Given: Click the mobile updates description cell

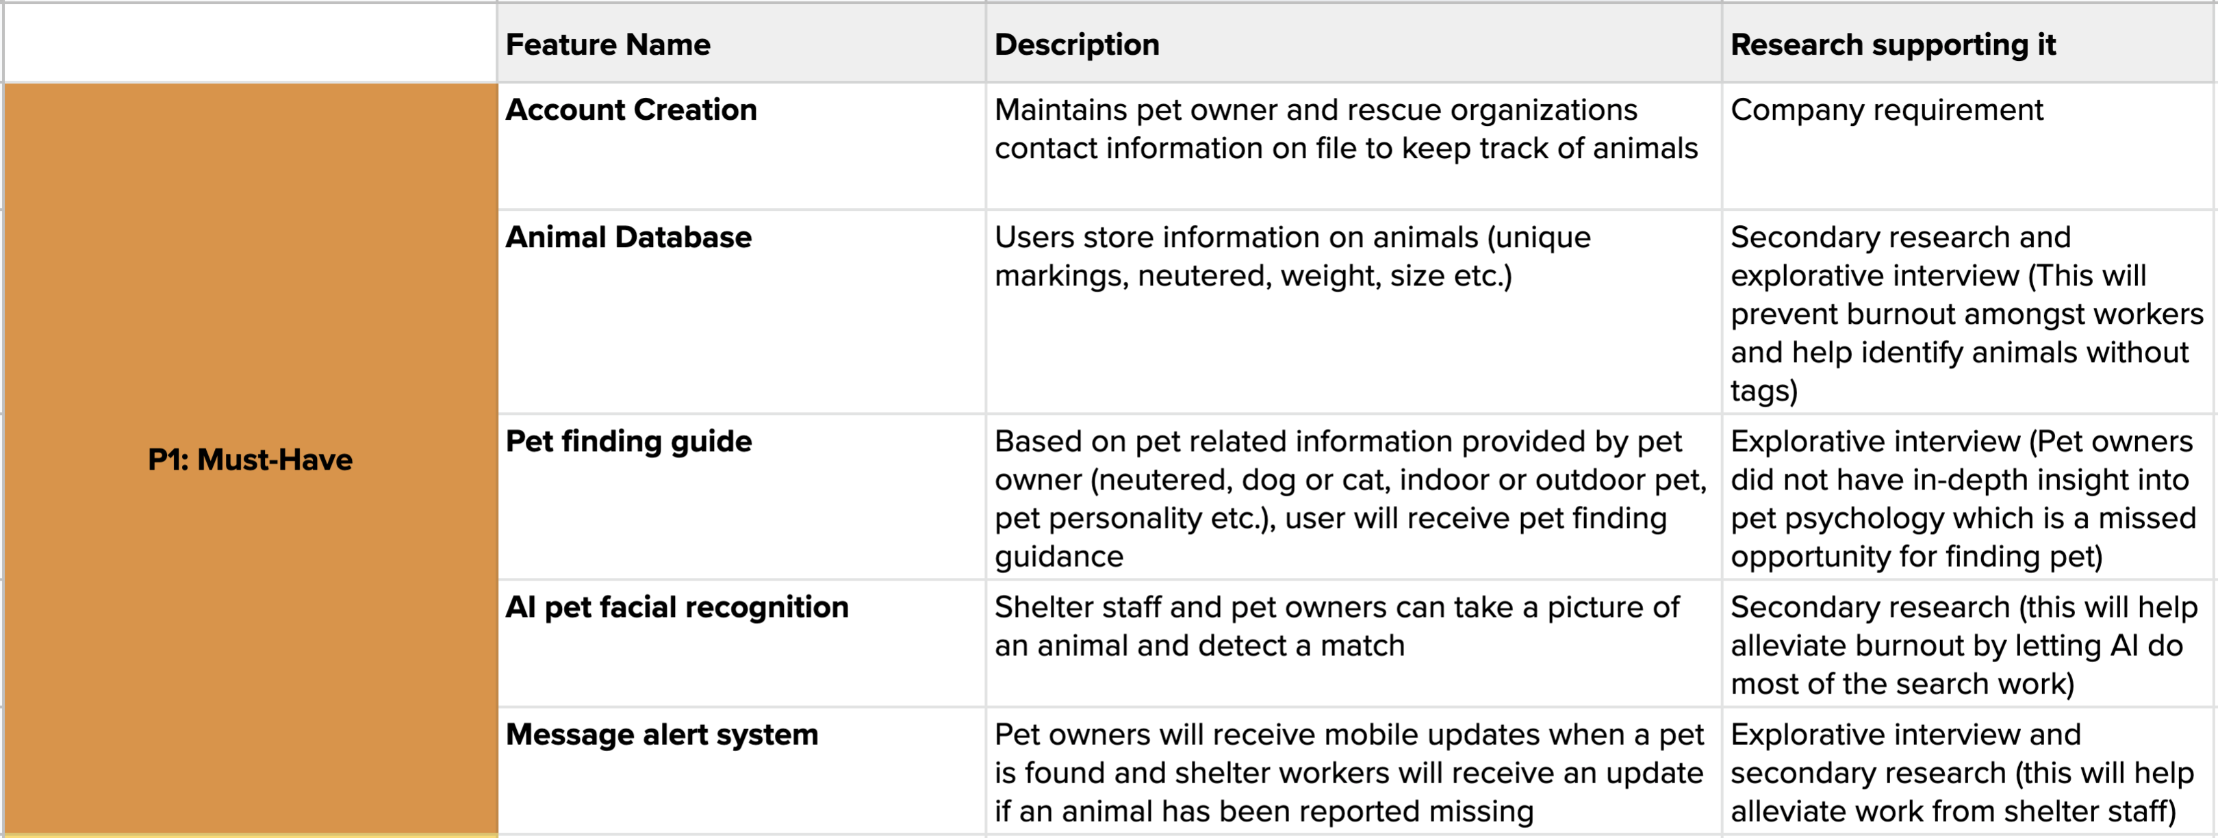Looking at the screenshot, I should tap(1353, 772).
